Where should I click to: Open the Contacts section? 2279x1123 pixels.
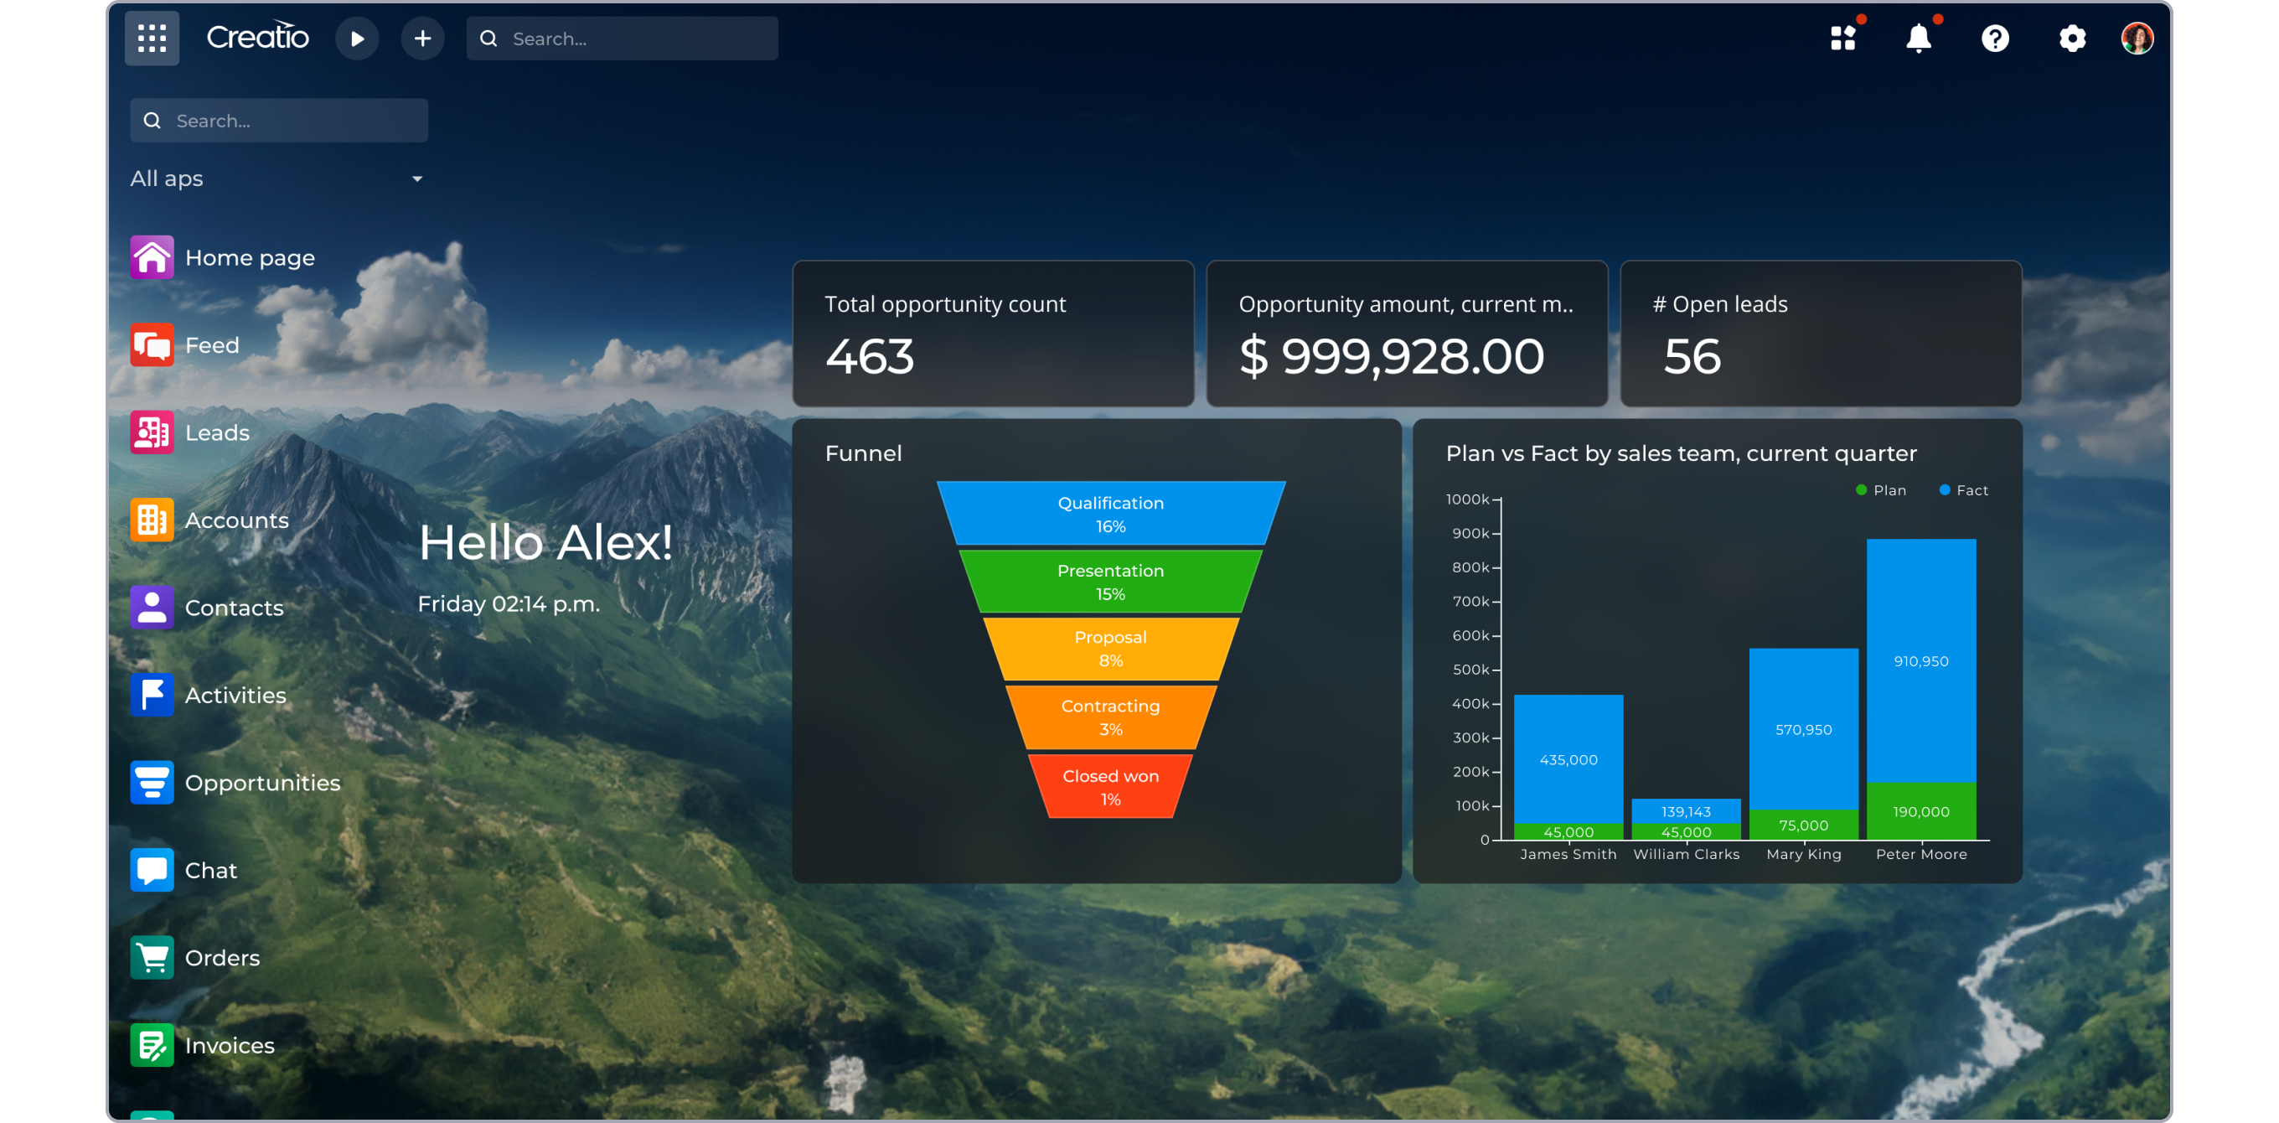[233, 608]
